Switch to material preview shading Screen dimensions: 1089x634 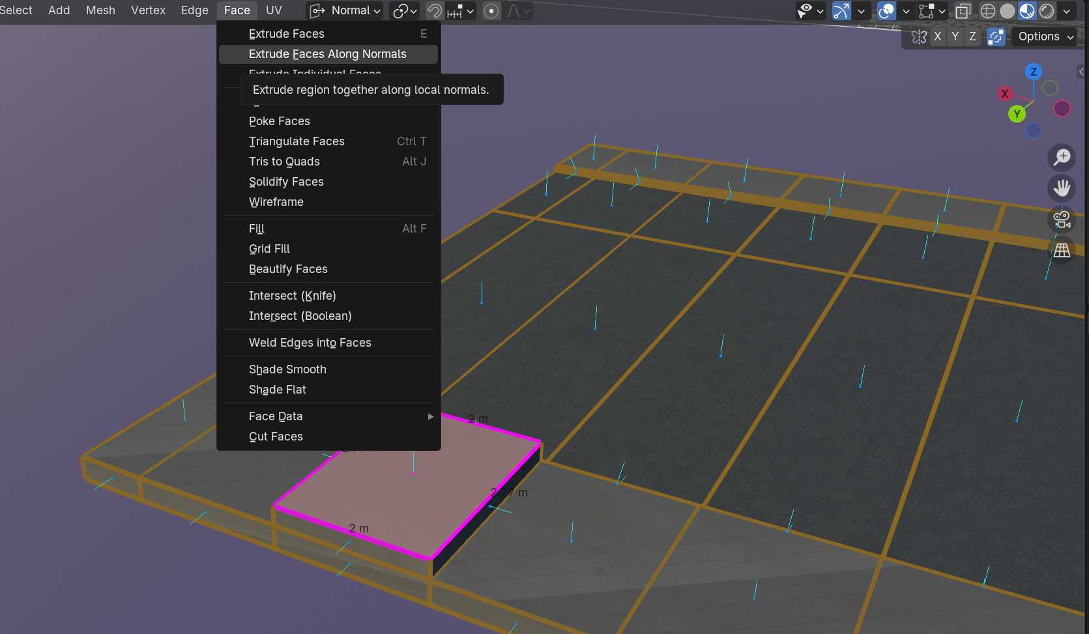click(1027, 10)
